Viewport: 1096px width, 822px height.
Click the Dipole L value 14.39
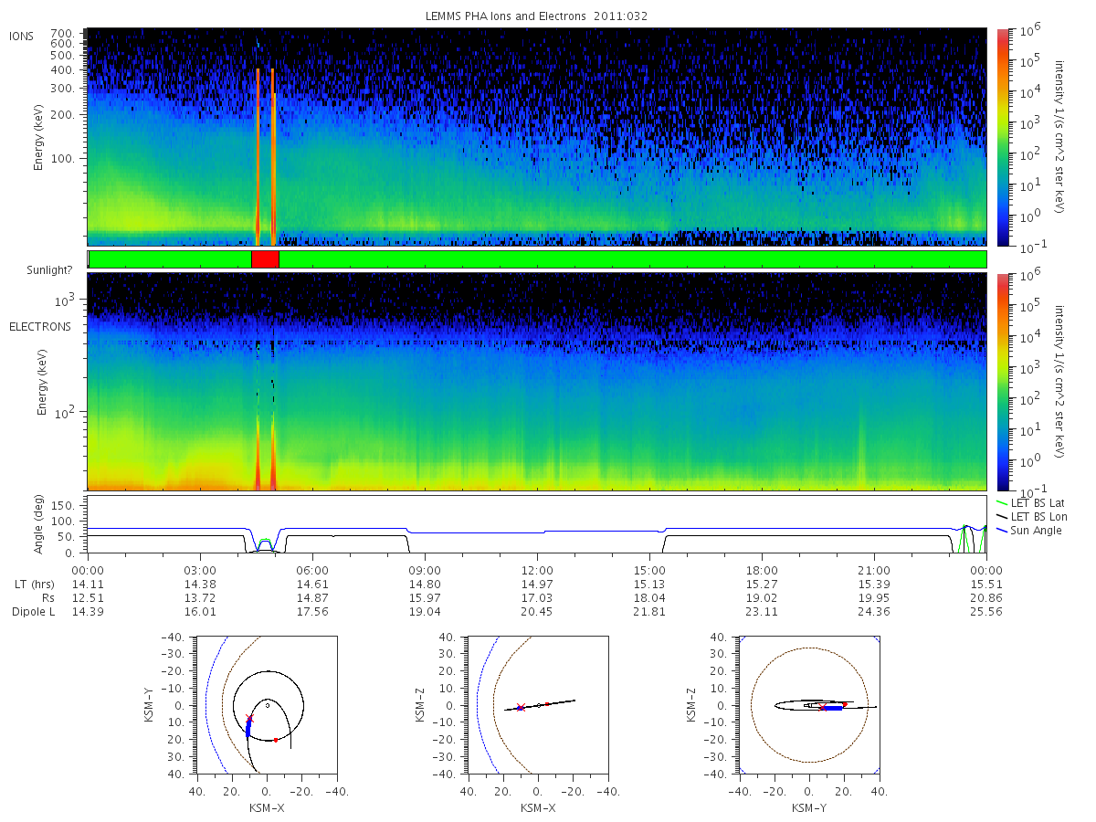coord(88,611)
